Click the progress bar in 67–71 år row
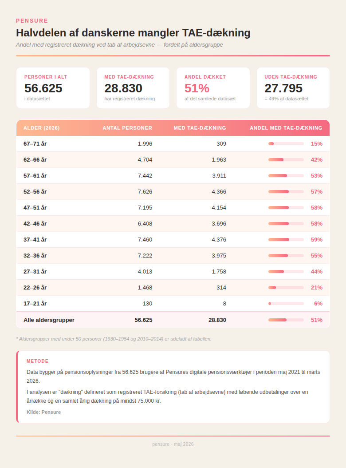The height and width of the screenshot is (468, 346). coord(286,144)
